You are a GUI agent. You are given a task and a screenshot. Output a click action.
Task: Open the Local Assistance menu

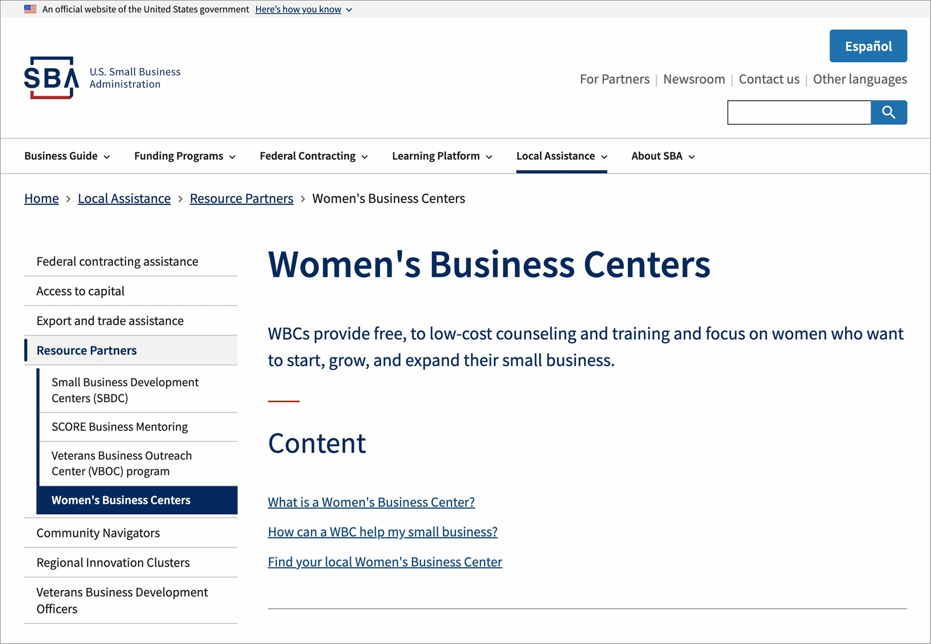[x=562, y=156]
